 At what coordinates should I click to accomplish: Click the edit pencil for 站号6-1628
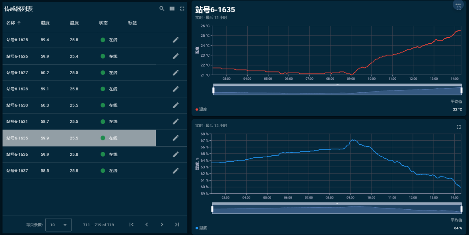click(x=176, y=89)
